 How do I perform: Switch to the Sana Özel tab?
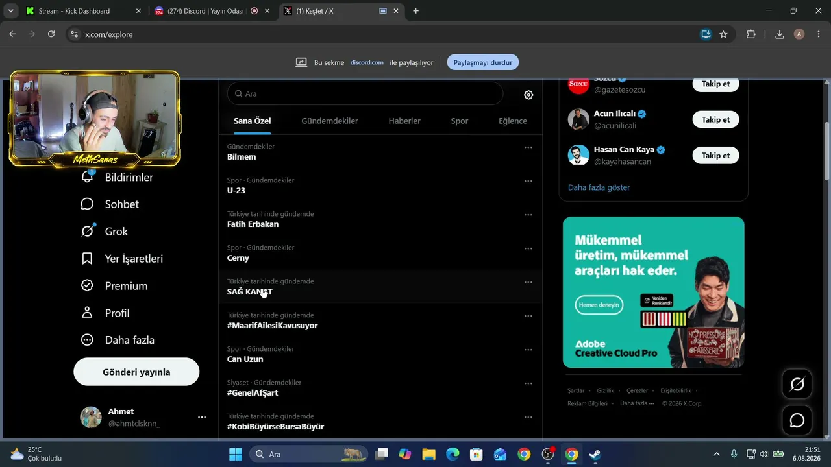tap(253, 121)
